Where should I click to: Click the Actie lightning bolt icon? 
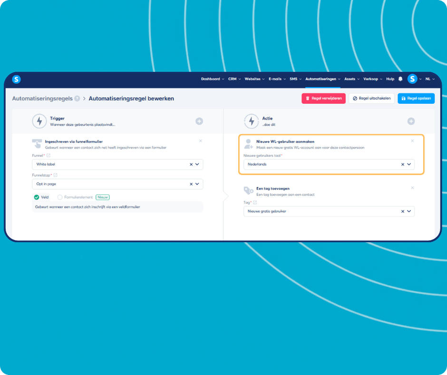(251, 121)
